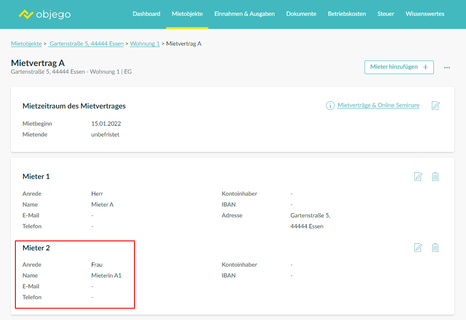Open the Wissenswertes menu item
466x320 pixels.
(425, 14)
